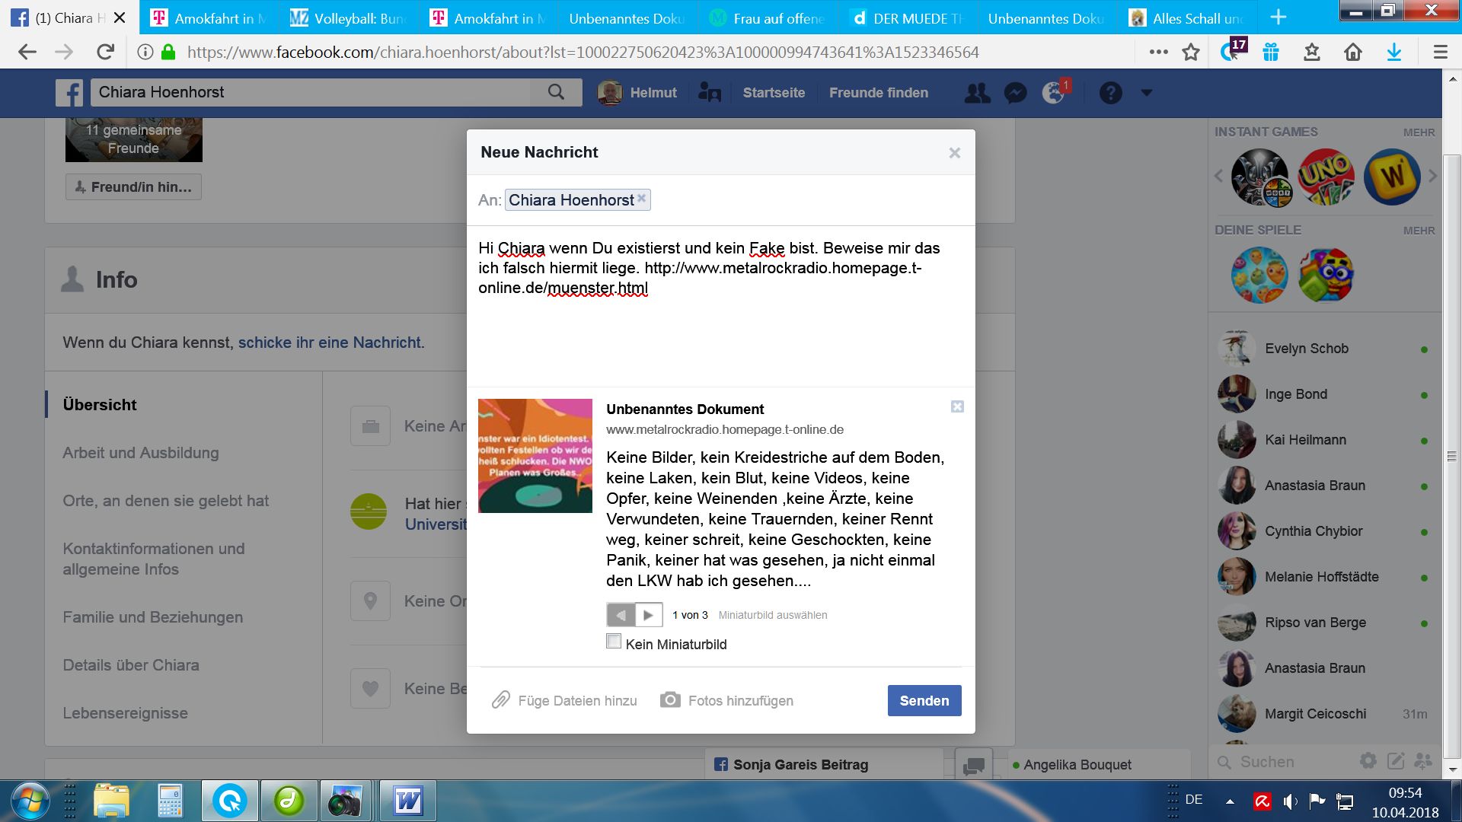Open browser downloads arrow icon
Image resolution: width=1462 pixels, height=822 pixels.
click(x=1393, y=52)
